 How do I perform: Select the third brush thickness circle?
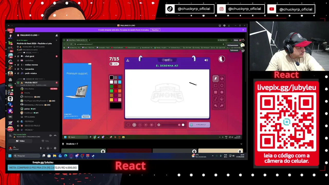140,125
